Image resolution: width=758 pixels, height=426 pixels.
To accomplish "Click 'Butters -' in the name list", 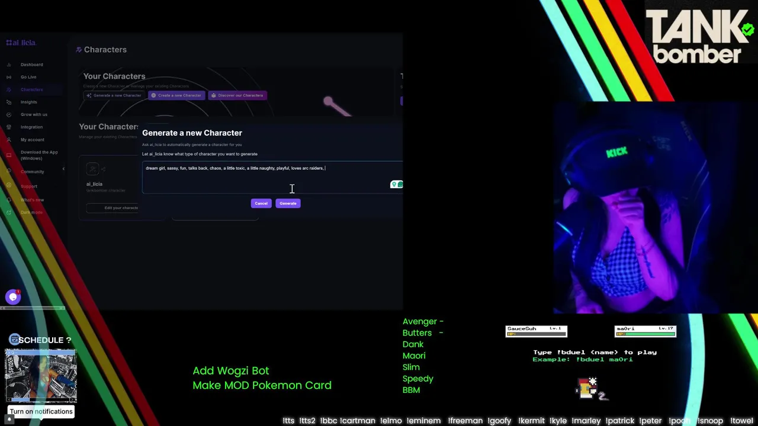I will (423, 333).
